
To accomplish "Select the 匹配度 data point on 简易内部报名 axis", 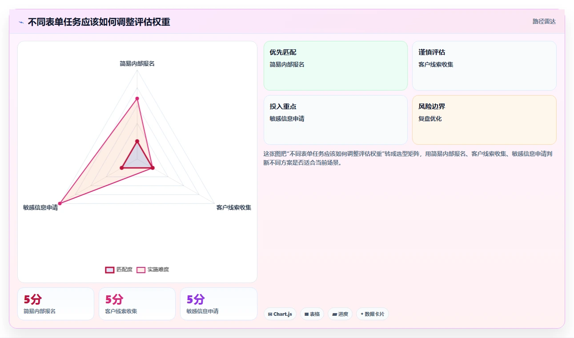I will (x=137, y=141).
